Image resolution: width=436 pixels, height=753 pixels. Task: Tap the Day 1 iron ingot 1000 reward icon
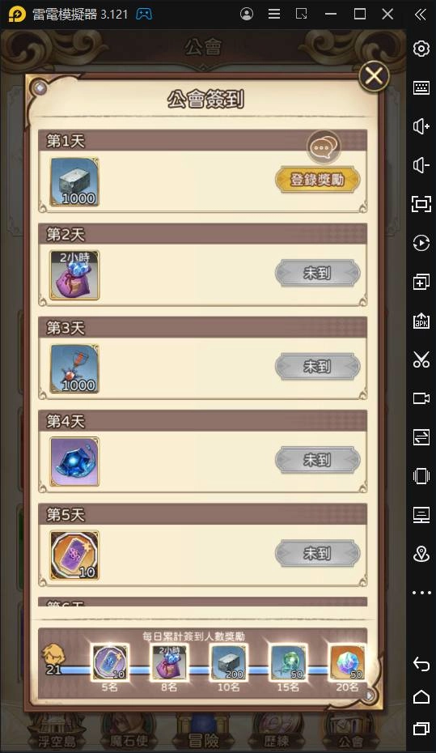click(x=74, y=182)
